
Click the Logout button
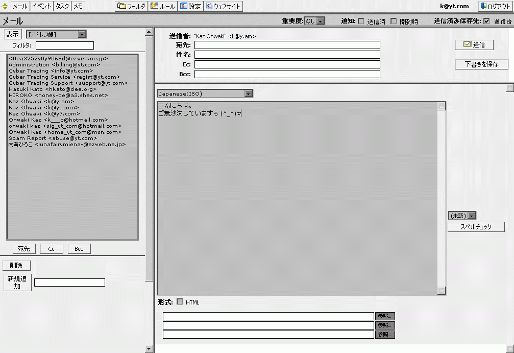click(x=495, y=7)
